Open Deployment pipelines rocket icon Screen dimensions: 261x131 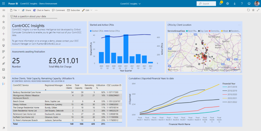[4, 64]
